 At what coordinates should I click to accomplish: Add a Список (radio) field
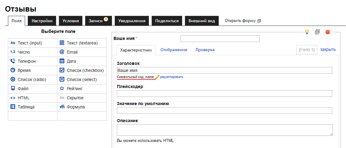point(32,79)
